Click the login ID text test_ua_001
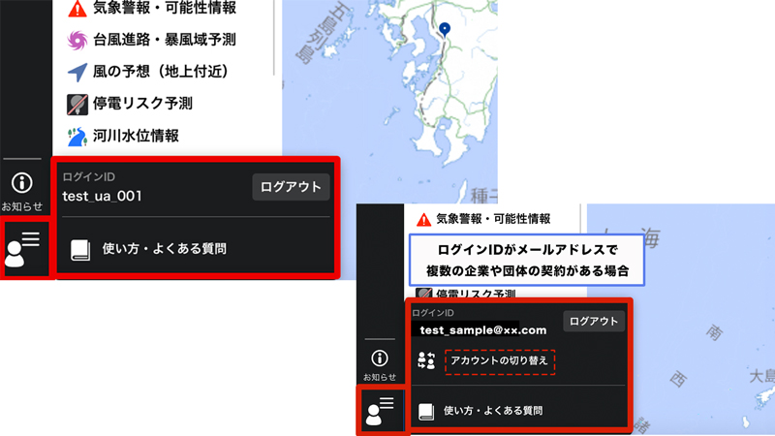Viewport: 775px width, 436px height. [103, 197]
